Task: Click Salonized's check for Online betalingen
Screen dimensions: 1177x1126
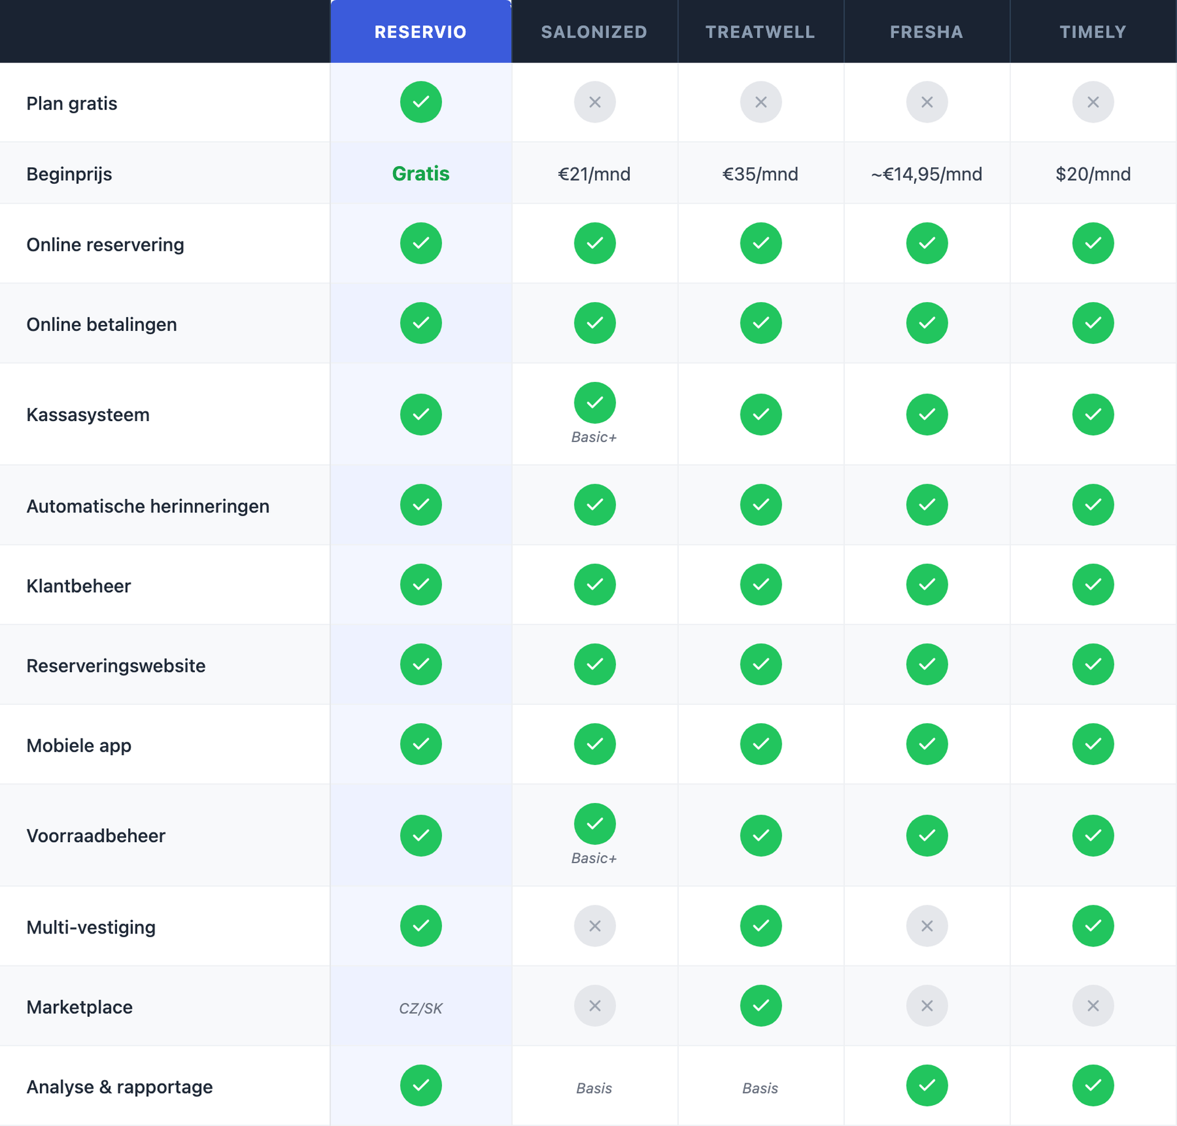Action: [595, 322]
